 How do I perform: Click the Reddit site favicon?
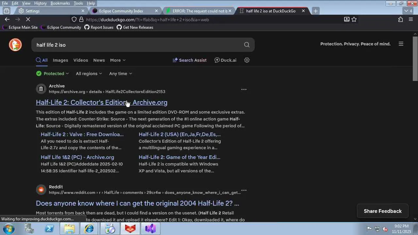(x=41, y=190)
